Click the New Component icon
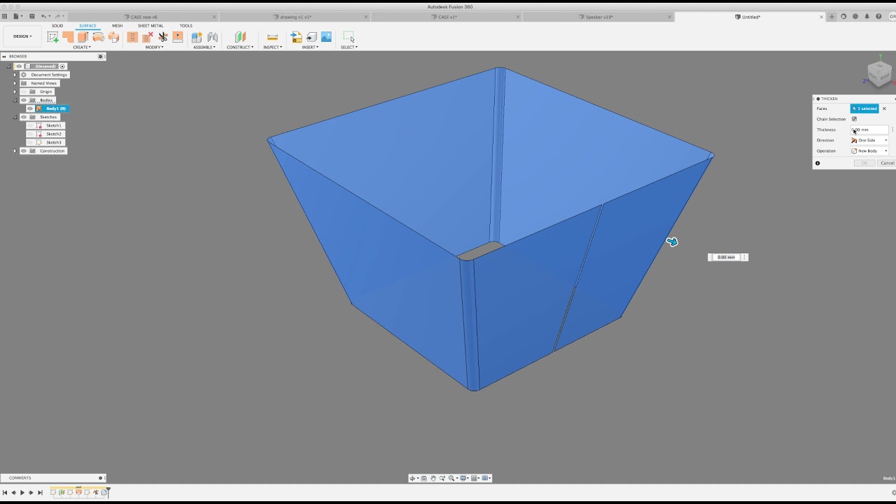This screenshot has height=504, width=896. click(197, 37)
